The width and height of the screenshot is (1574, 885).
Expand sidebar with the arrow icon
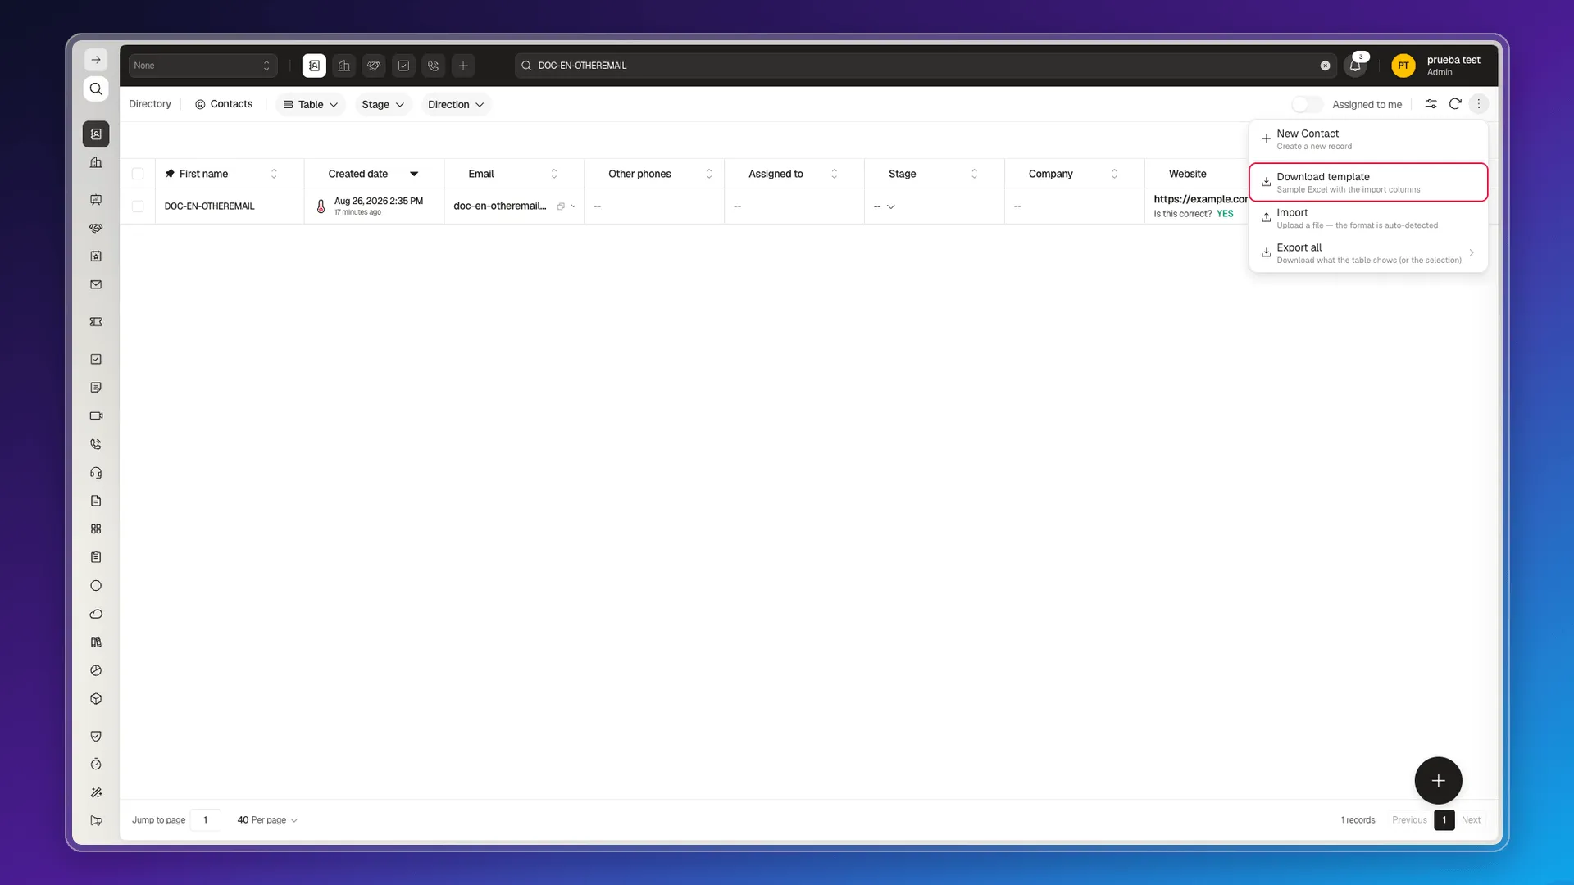click(x=96, y=60)
